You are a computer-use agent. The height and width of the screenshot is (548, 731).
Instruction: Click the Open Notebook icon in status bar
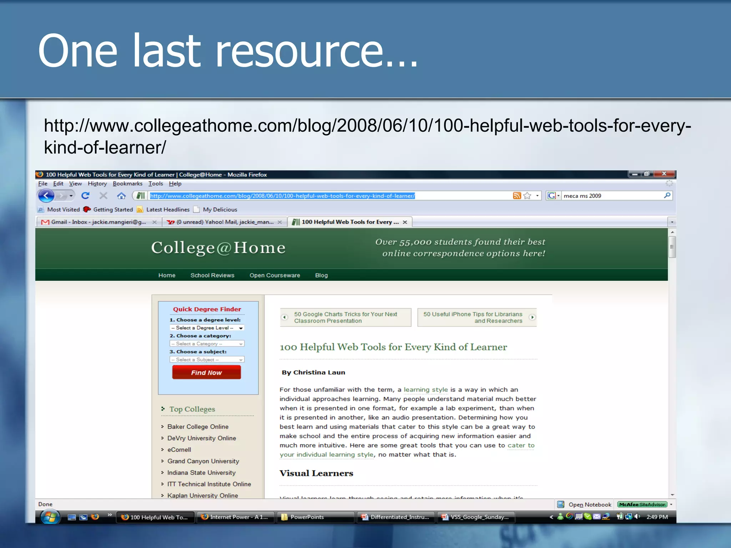click(561, 504)
